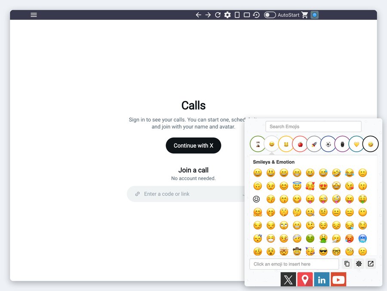This screenshot has width=387, height=291.
Task: Open the hamburger menu
Action: 34,15
